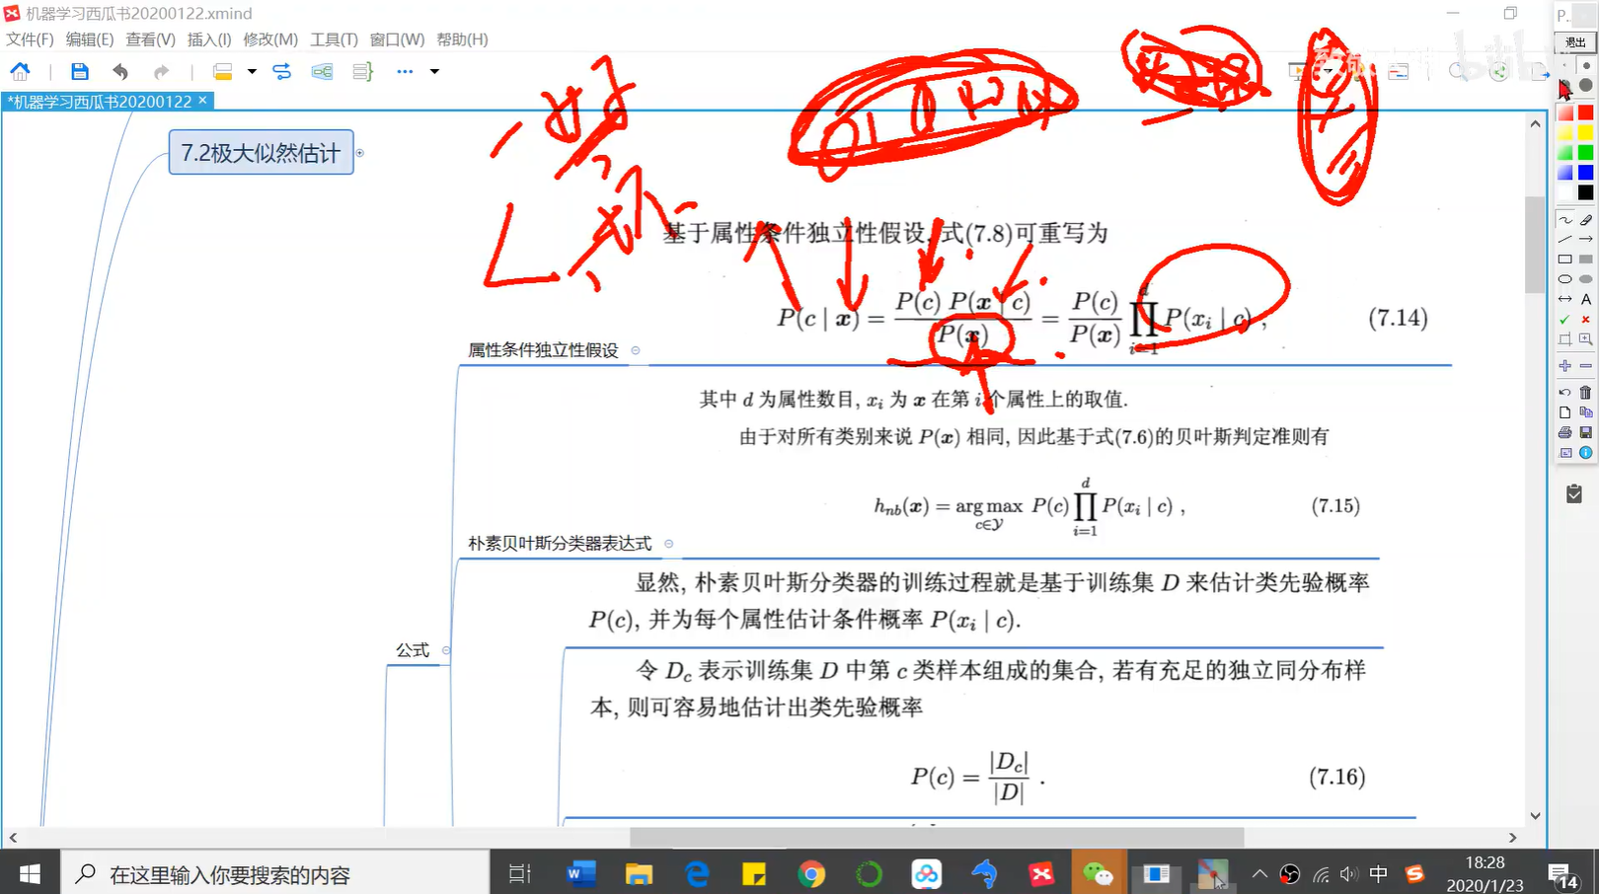Decrease pen width with the minus icon
This screenshot has width=1599, height=894.
click(1586, 366)
